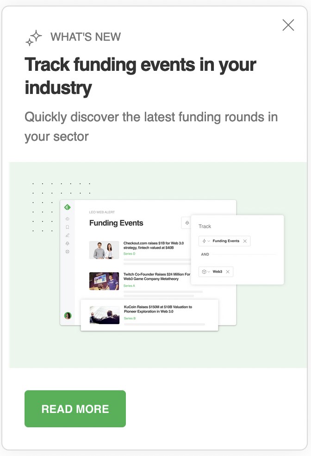Screen dimensions: 311x456
Task: Close the What's New popup
Action: point(288,25)
